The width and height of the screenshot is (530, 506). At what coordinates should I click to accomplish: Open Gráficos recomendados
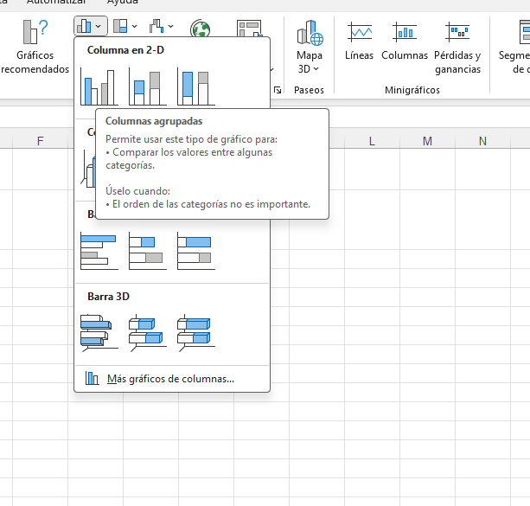35,47
